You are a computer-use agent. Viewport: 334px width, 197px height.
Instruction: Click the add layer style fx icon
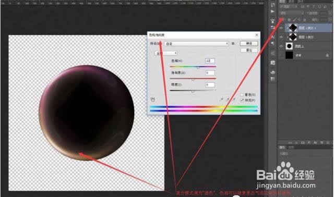coord(296,143)
